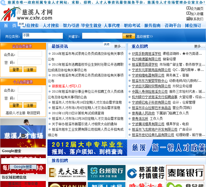Open the 人事代理 menu item

click(x=112, y=25)
